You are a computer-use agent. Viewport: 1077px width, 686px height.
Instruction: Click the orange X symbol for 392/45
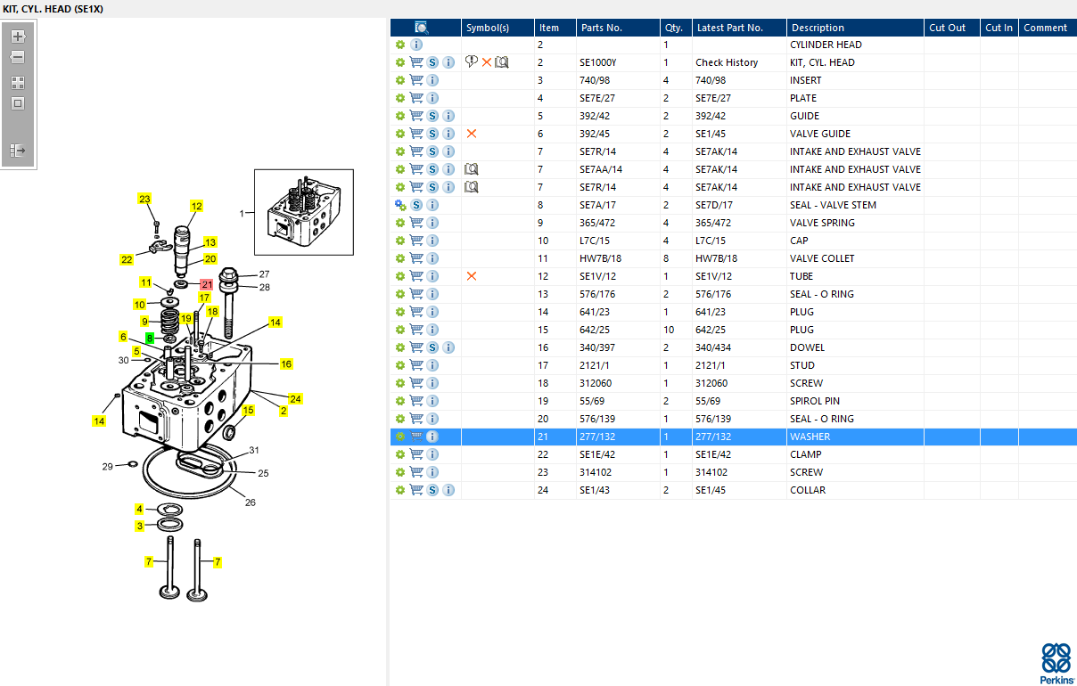click(x=472, y=134)
